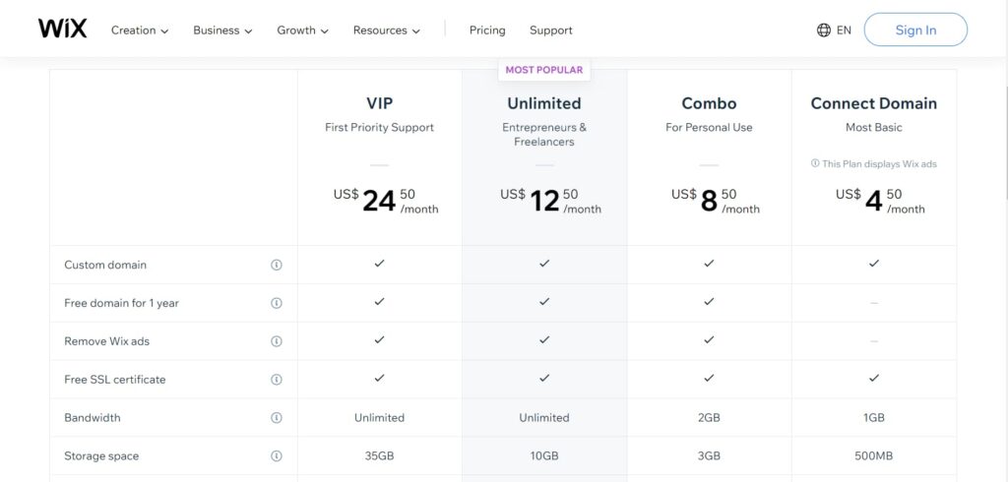Click Combo checkmark for Custom domain
The height and width of the screenshot is (482, 1008).
(709, 264)
